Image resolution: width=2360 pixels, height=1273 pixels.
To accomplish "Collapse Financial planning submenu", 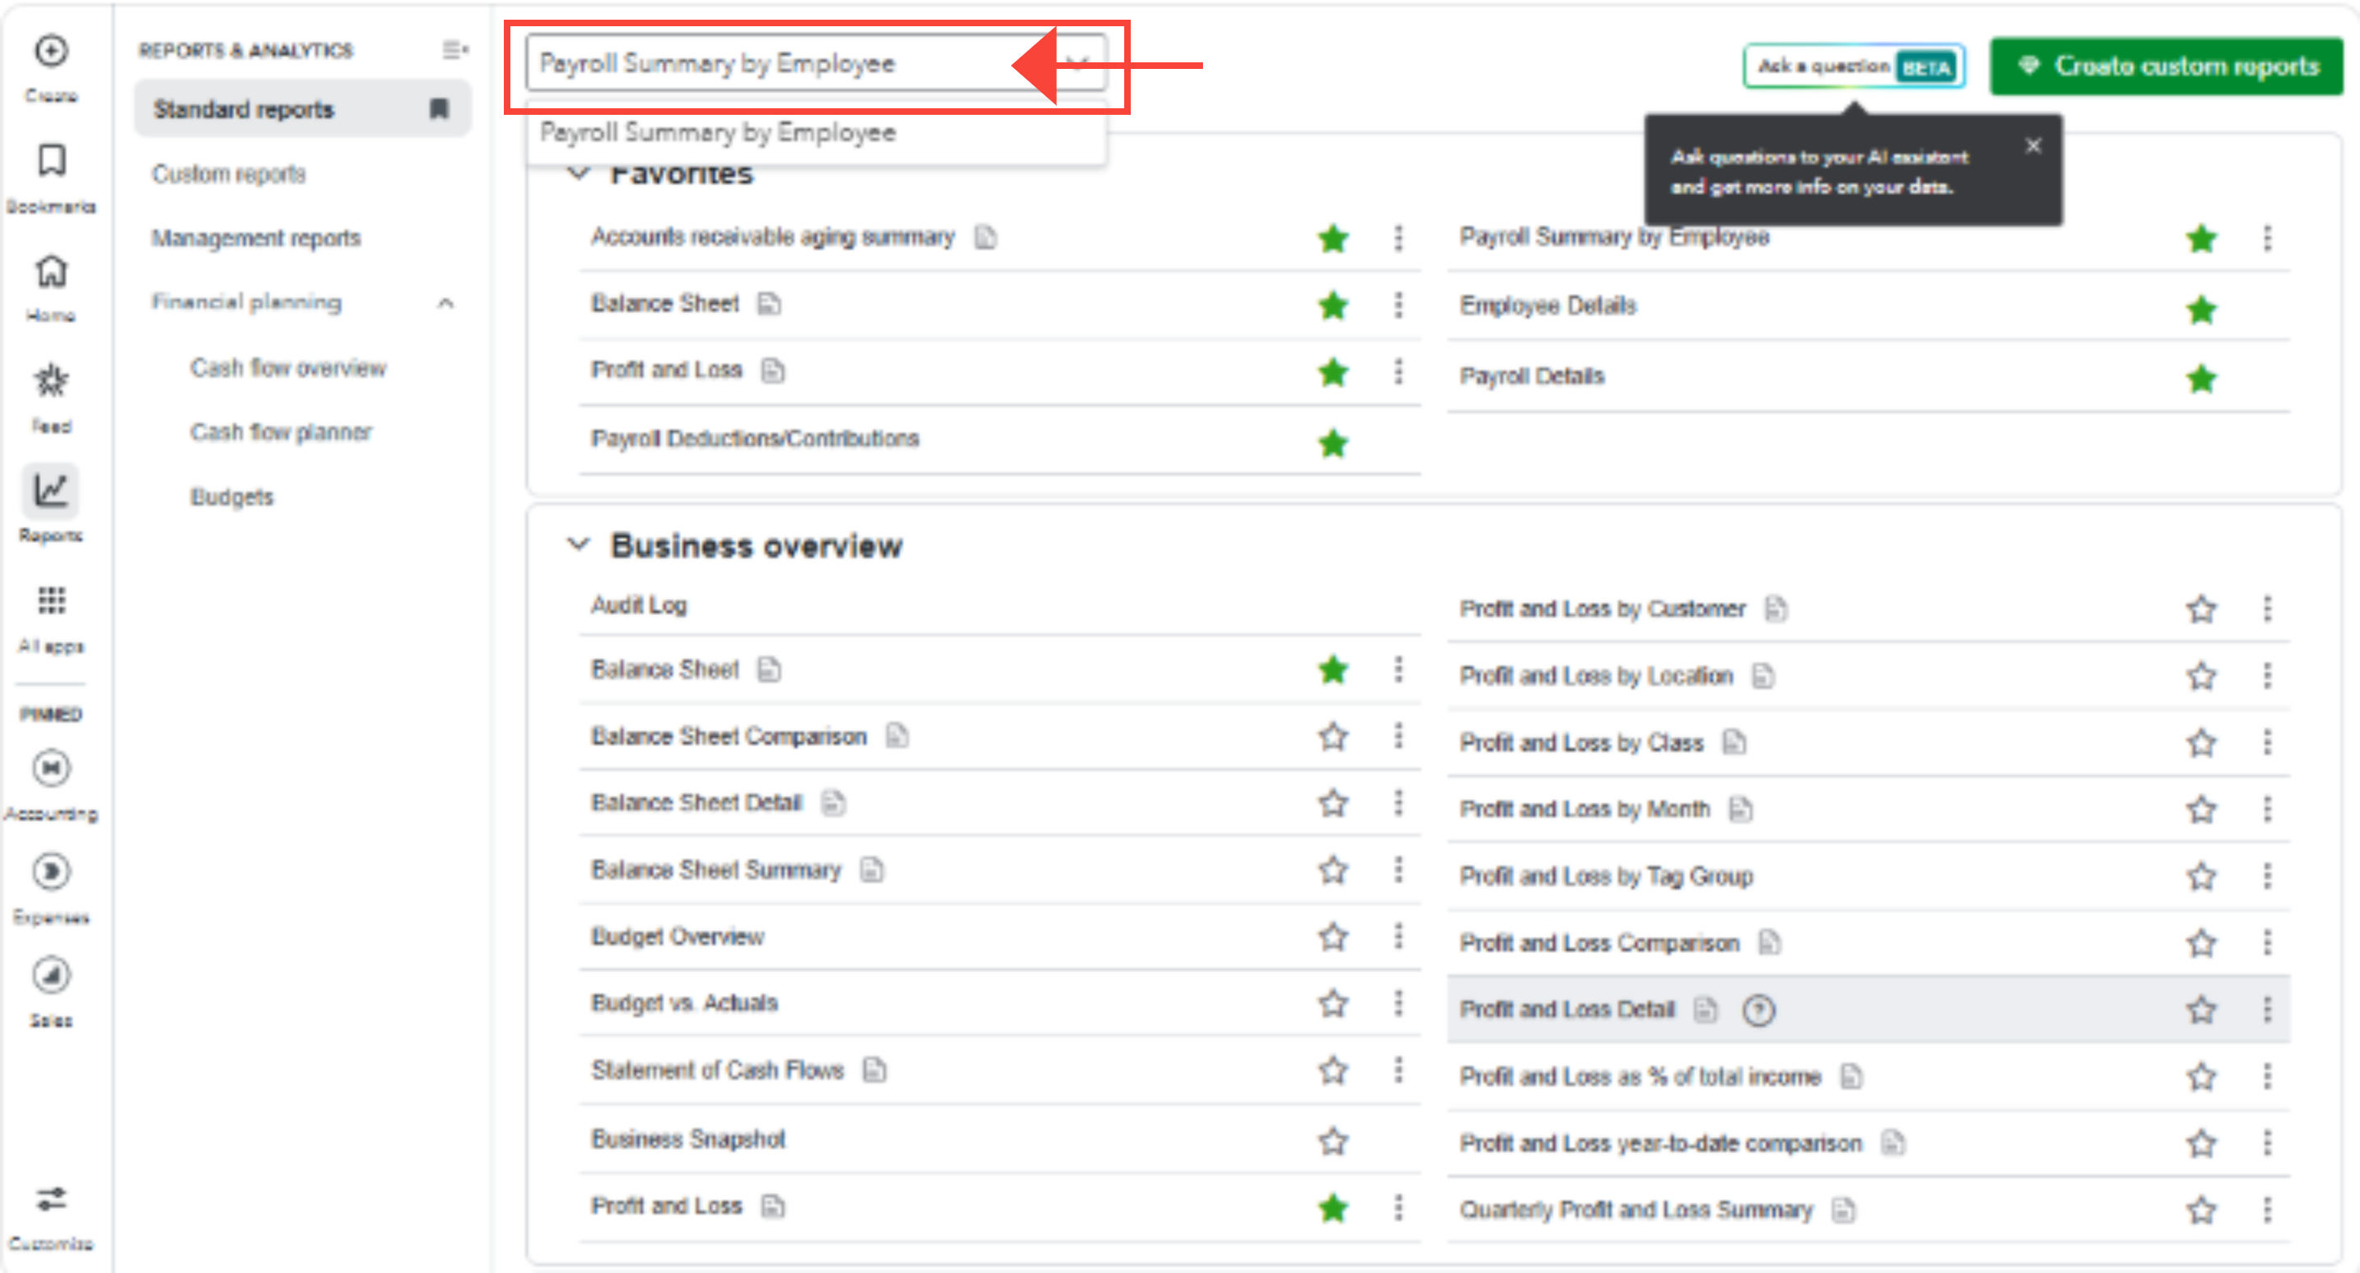I will coord(446,303).
